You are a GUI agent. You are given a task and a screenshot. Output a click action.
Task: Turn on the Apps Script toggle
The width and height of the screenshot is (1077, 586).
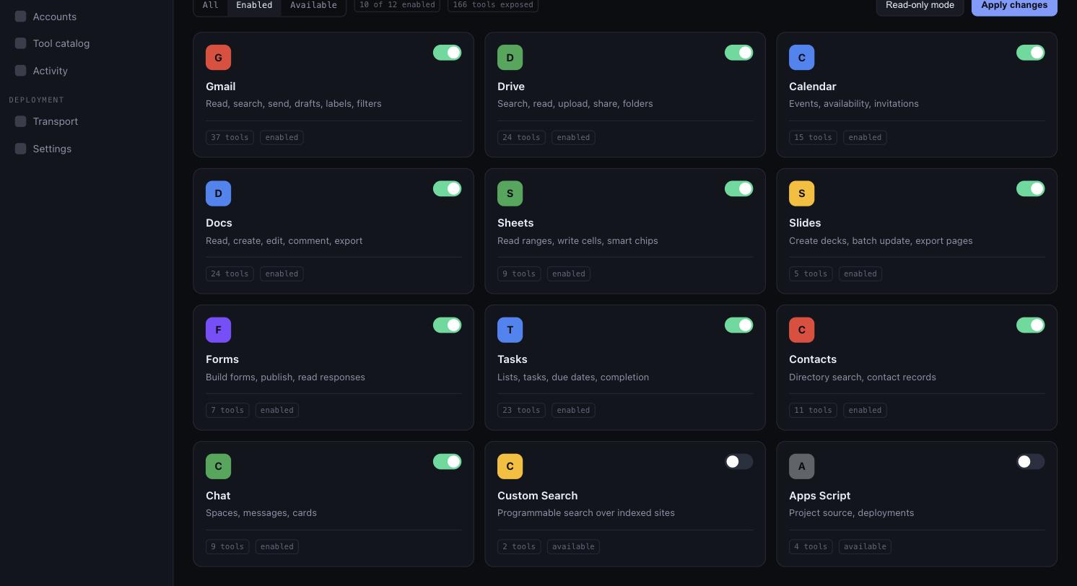(x=1030, y=462)
